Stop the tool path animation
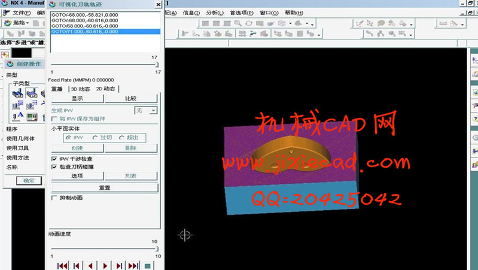Viewport: 478px width, 270px height. [x=148, y=266]
